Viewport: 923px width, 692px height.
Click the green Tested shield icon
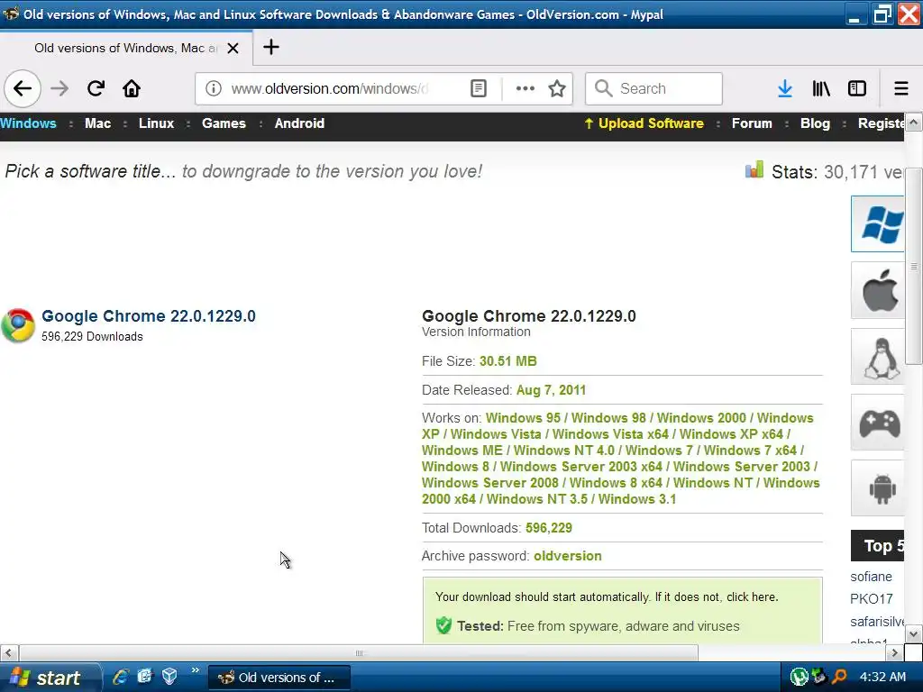(x=443, y=625)
